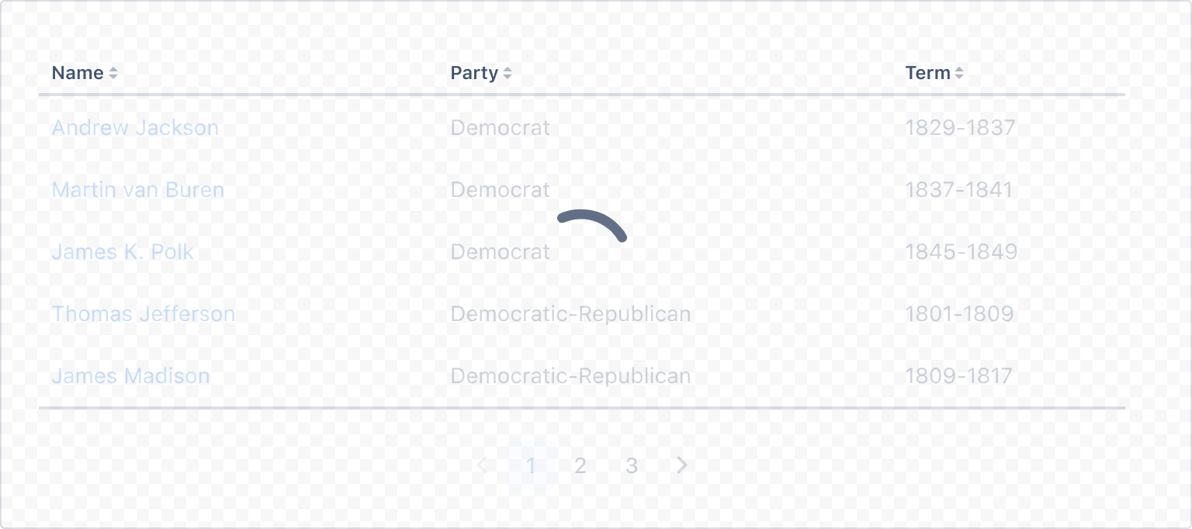This screenshot has width=1192, height=529.
Task: Expand sorting options on the Party column
Action: tap(508, 72)
